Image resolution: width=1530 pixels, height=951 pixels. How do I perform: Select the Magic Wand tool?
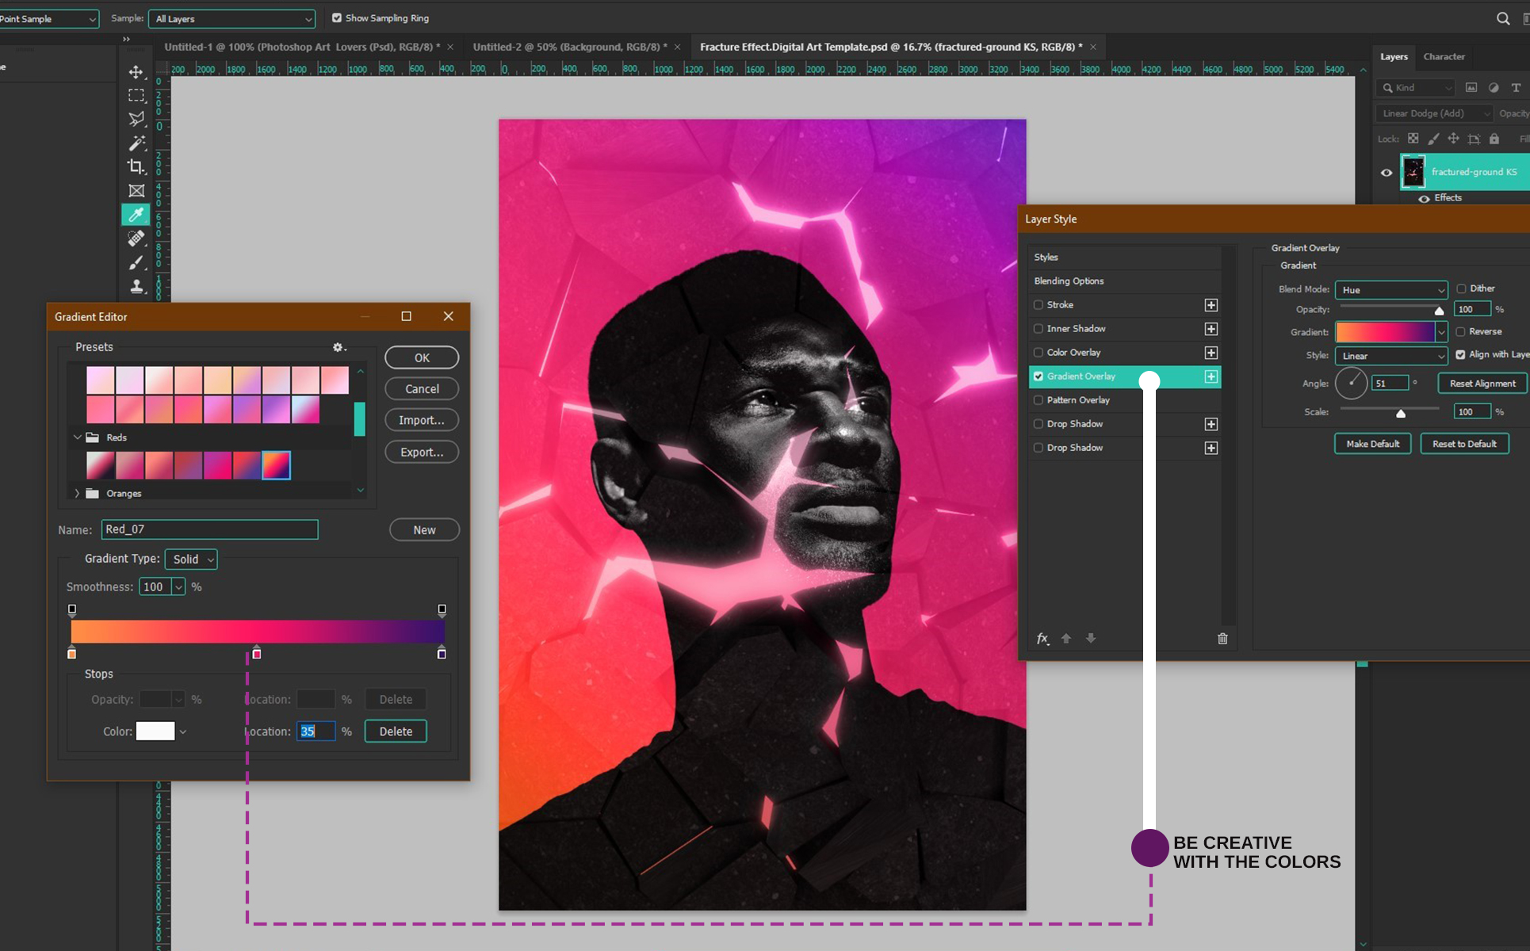pyautogui.click(x=136, y=143)
